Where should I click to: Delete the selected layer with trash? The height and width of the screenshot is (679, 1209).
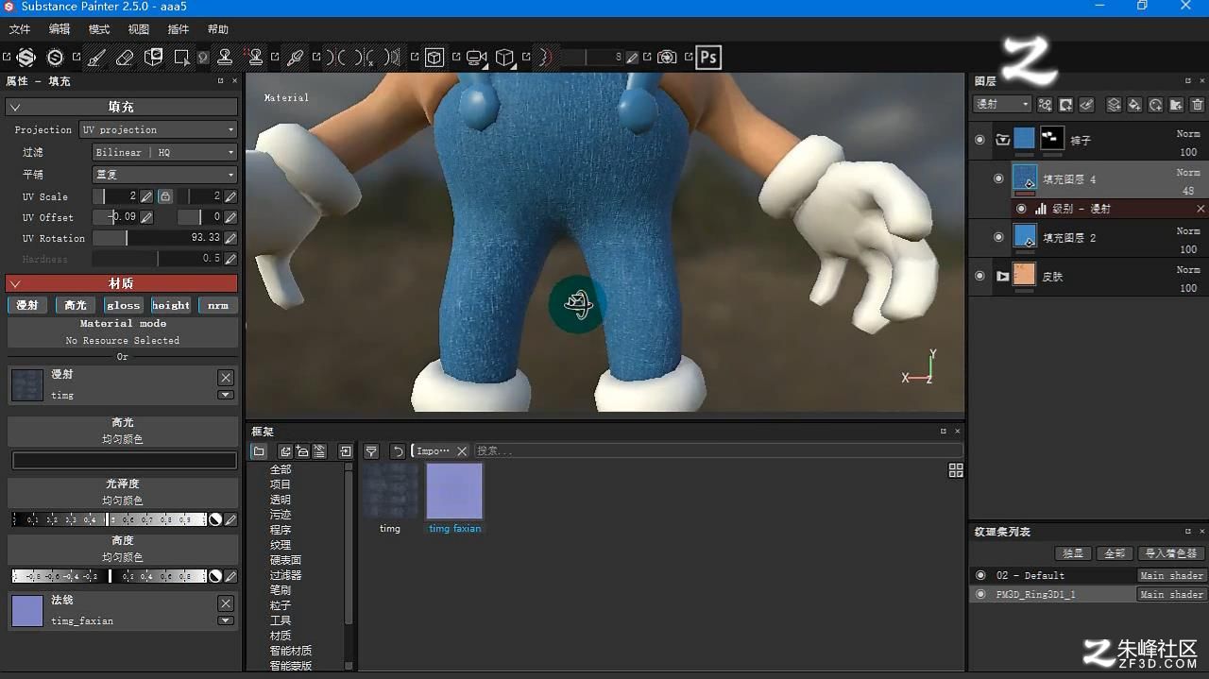point(1198,105)
